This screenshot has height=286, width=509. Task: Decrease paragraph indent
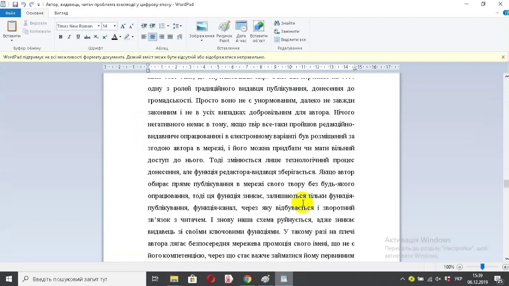[144, 26]
